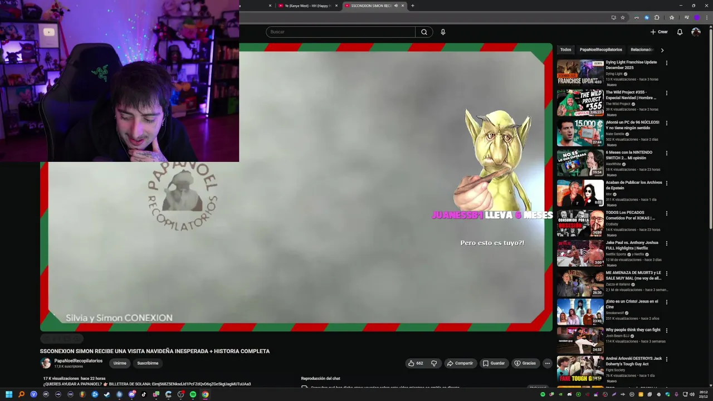
Task: Save video with the Guardar button
Action: [x=494, y=363]
